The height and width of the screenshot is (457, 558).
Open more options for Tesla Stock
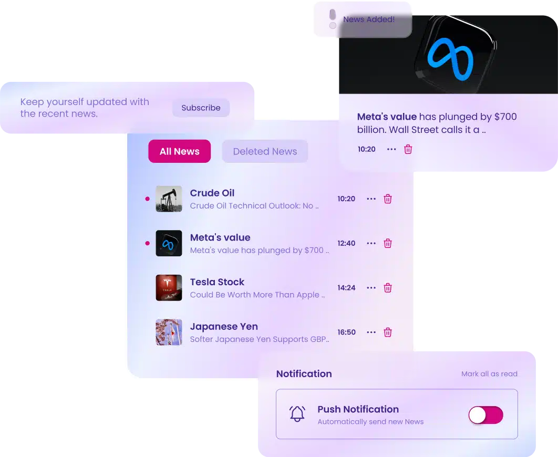pos(371,288)
